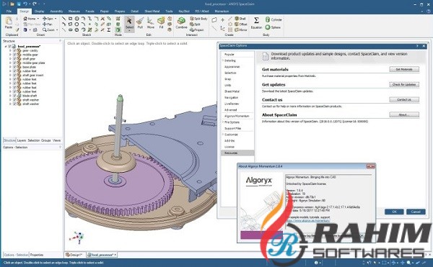Select the Home view tool
Viewport: 433px width, 267px height.
(30, 19)
